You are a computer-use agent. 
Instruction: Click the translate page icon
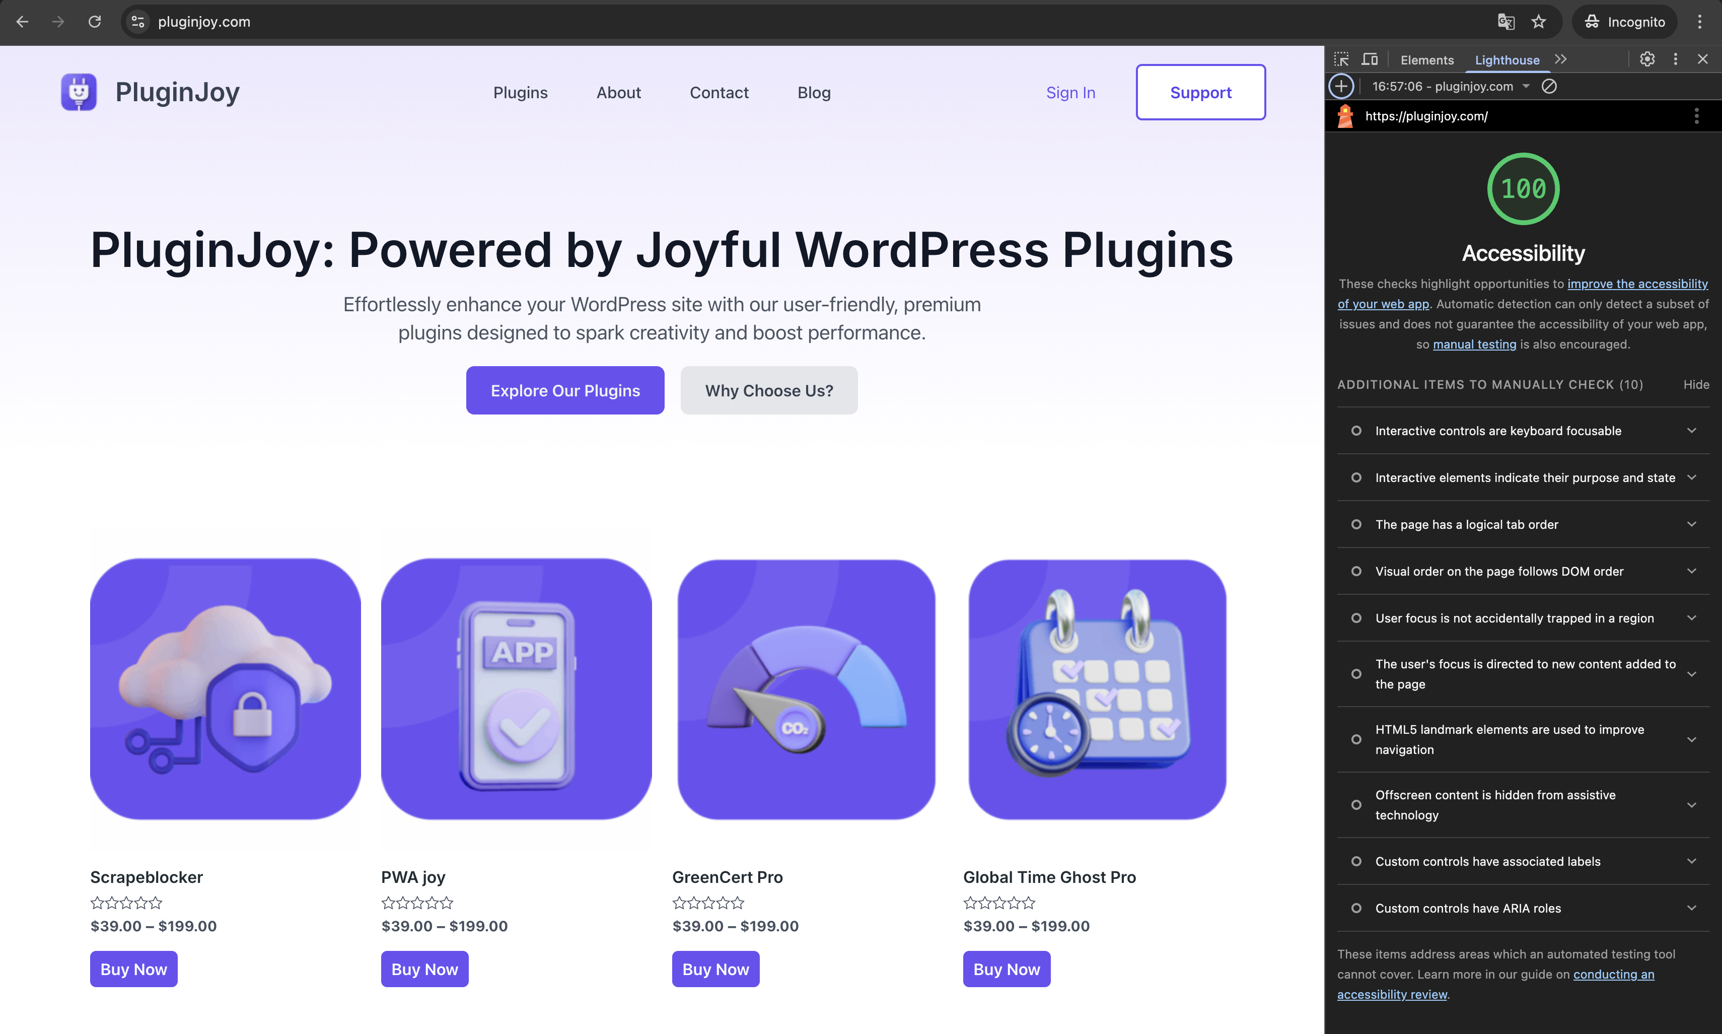[x=1505, y=22]
